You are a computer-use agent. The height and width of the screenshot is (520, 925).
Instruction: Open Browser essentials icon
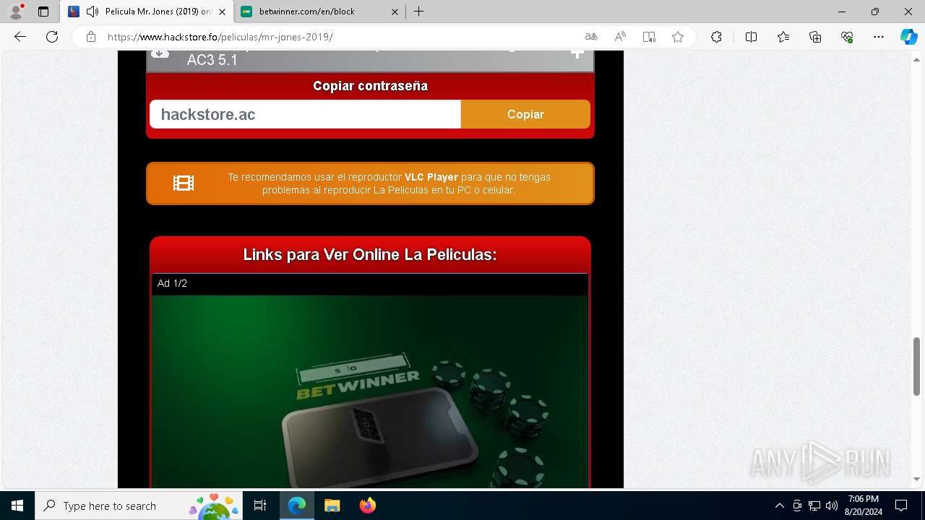tap(847, 37)
